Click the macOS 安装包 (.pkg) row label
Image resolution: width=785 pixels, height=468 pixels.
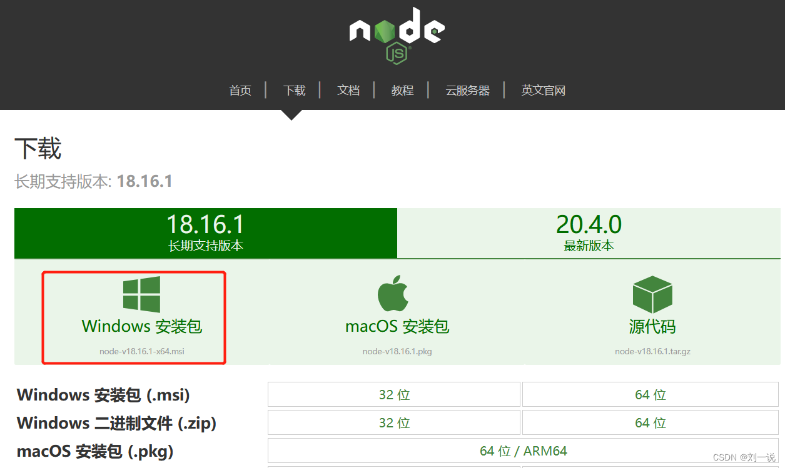95,451
